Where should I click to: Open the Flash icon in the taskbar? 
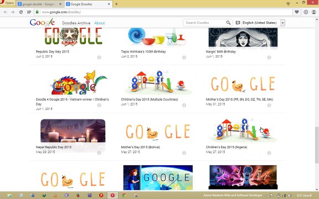click(x=101, y=195)
